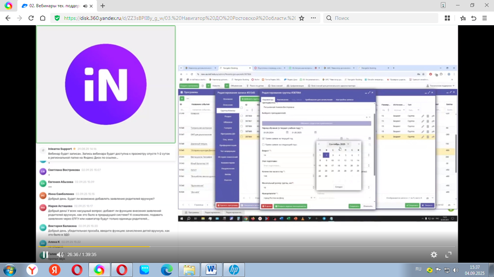Viewport: 494px width, 277px height.
Task: Mute the video player volume
Action: pos(60,255)
